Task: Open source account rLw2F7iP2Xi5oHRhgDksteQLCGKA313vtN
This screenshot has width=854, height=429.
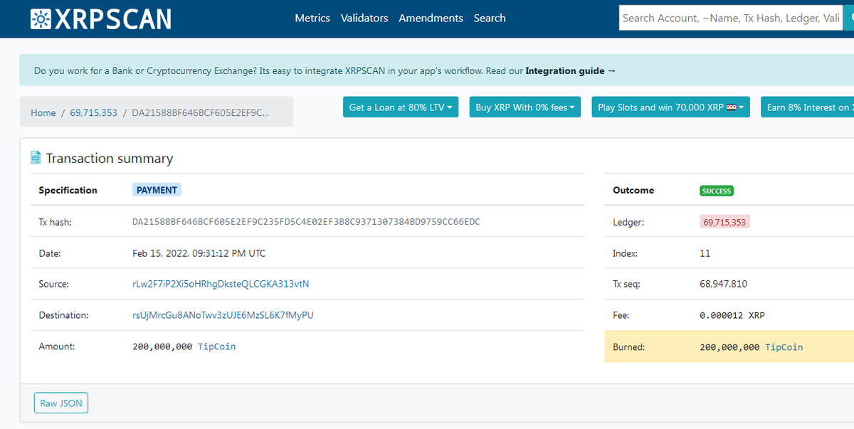Action: click(x=221, y=284)
